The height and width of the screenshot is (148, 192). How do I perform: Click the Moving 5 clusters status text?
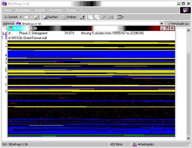point(113,33)
